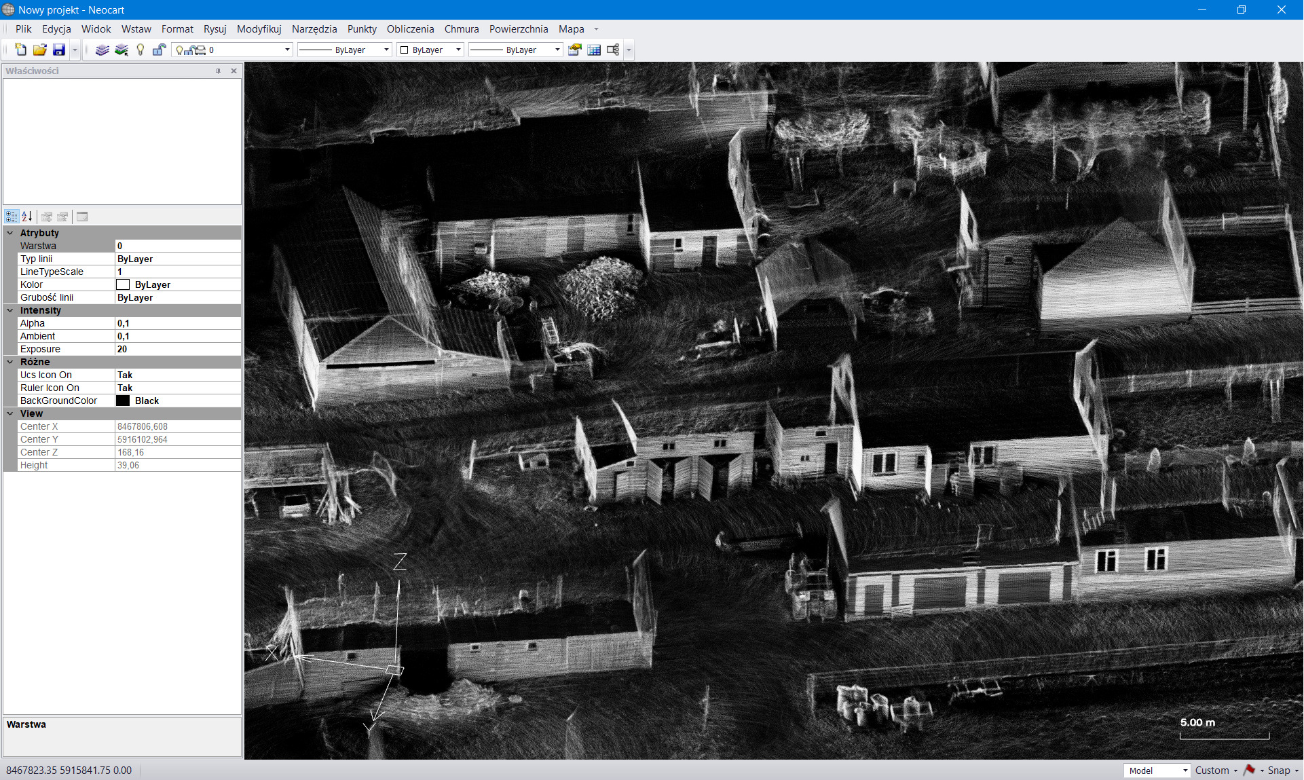Collapse the View section
The height and width of the screenshot is (780, 1304).
click(10, 413)
